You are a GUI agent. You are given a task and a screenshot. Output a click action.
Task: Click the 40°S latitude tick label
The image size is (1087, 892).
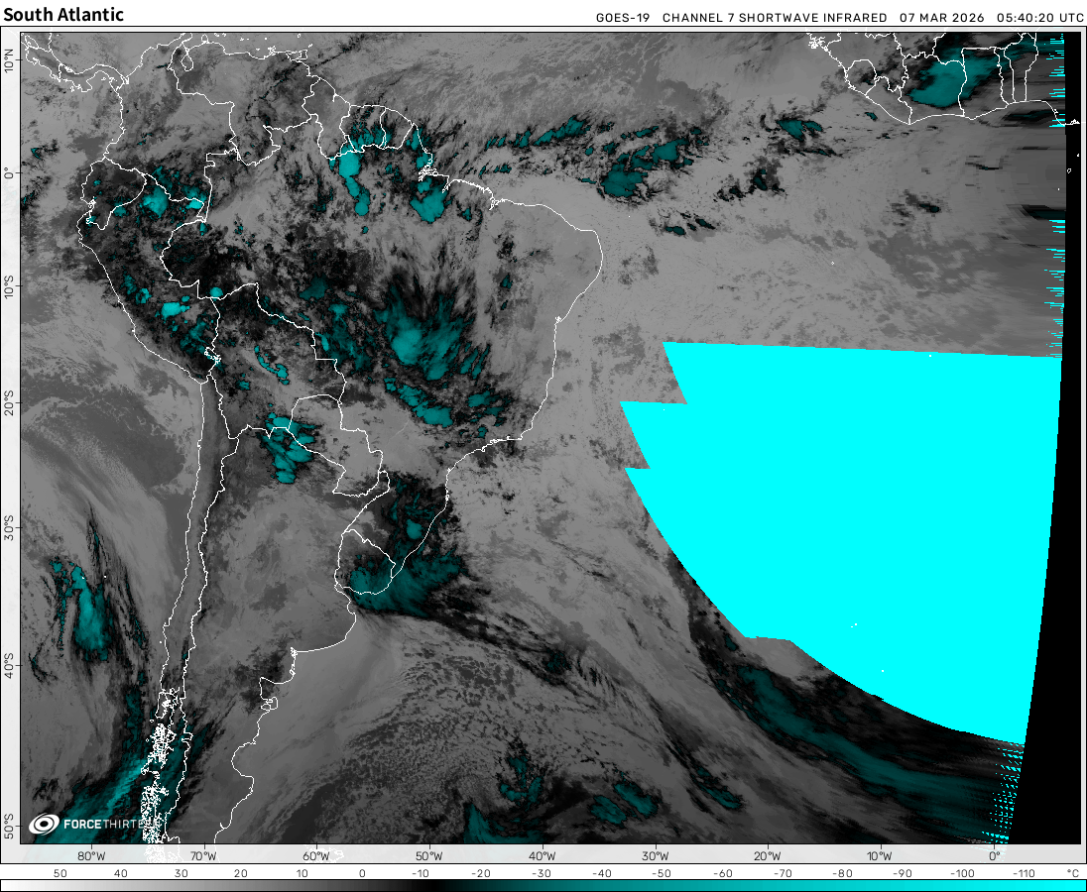[x=9, y=661]
